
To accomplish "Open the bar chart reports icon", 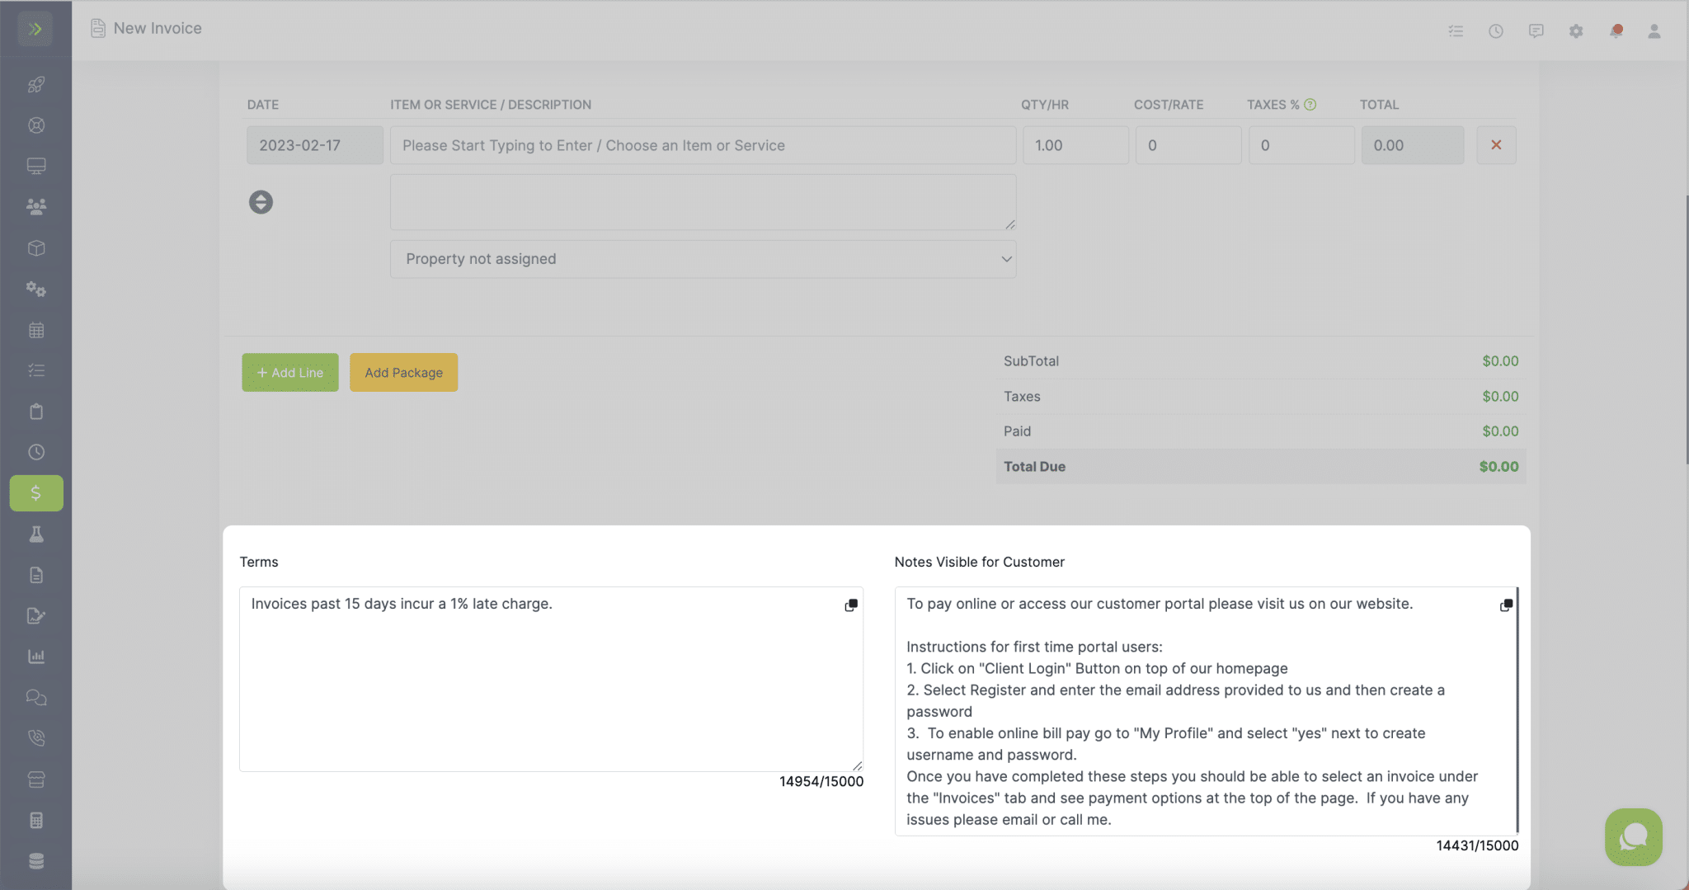I will 35,656.
